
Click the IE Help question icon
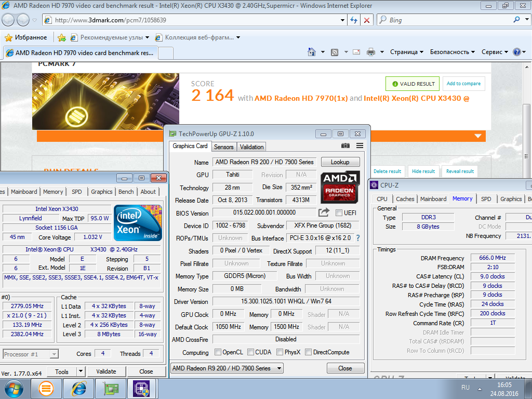tap(517, 52)
